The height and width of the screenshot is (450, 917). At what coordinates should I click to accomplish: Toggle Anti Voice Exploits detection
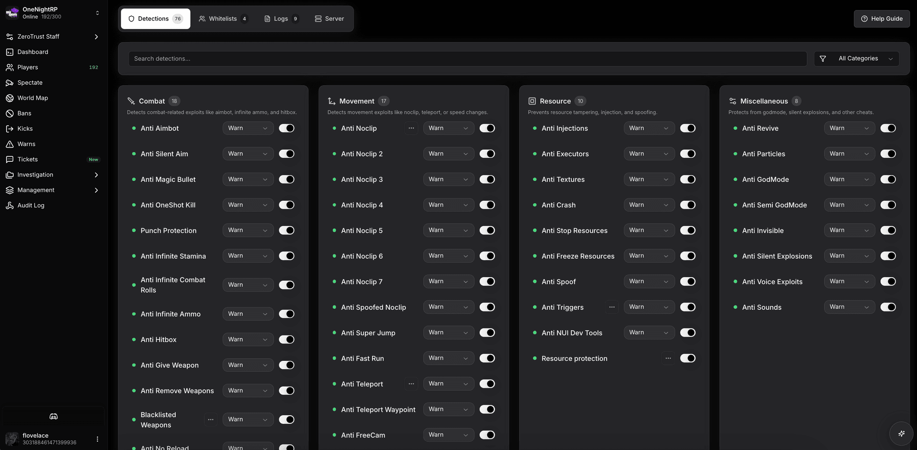coord(888,282)
